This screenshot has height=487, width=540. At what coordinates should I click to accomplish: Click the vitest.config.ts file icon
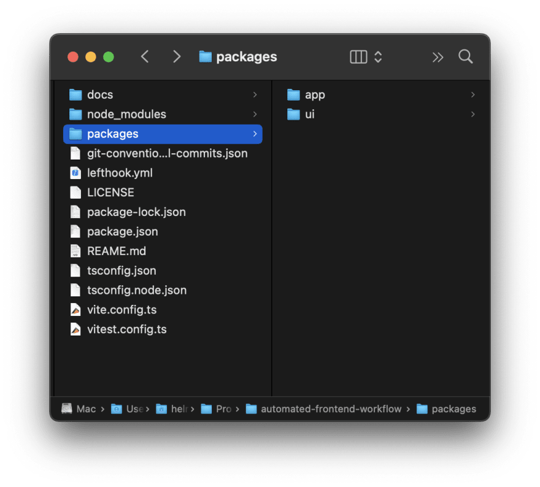point(75,329)
